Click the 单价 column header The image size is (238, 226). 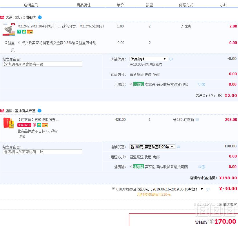(120, 5)
